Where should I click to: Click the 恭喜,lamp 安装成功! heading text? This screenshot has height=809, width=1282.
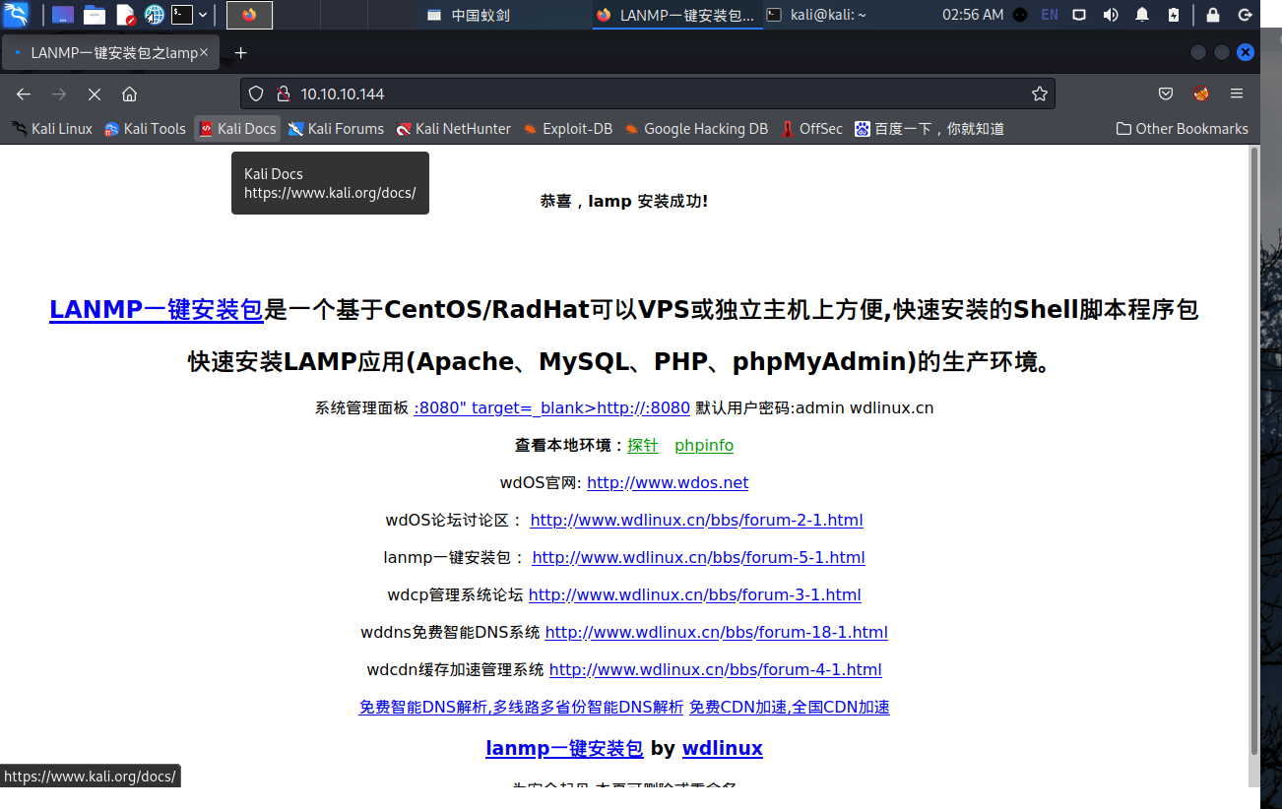point(624,201)
